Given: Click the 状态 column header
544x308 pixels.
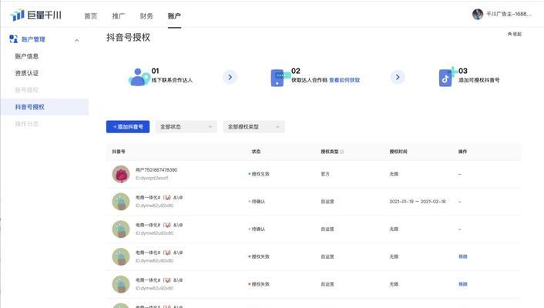Looking at the screenshot, I should point(256,152).
